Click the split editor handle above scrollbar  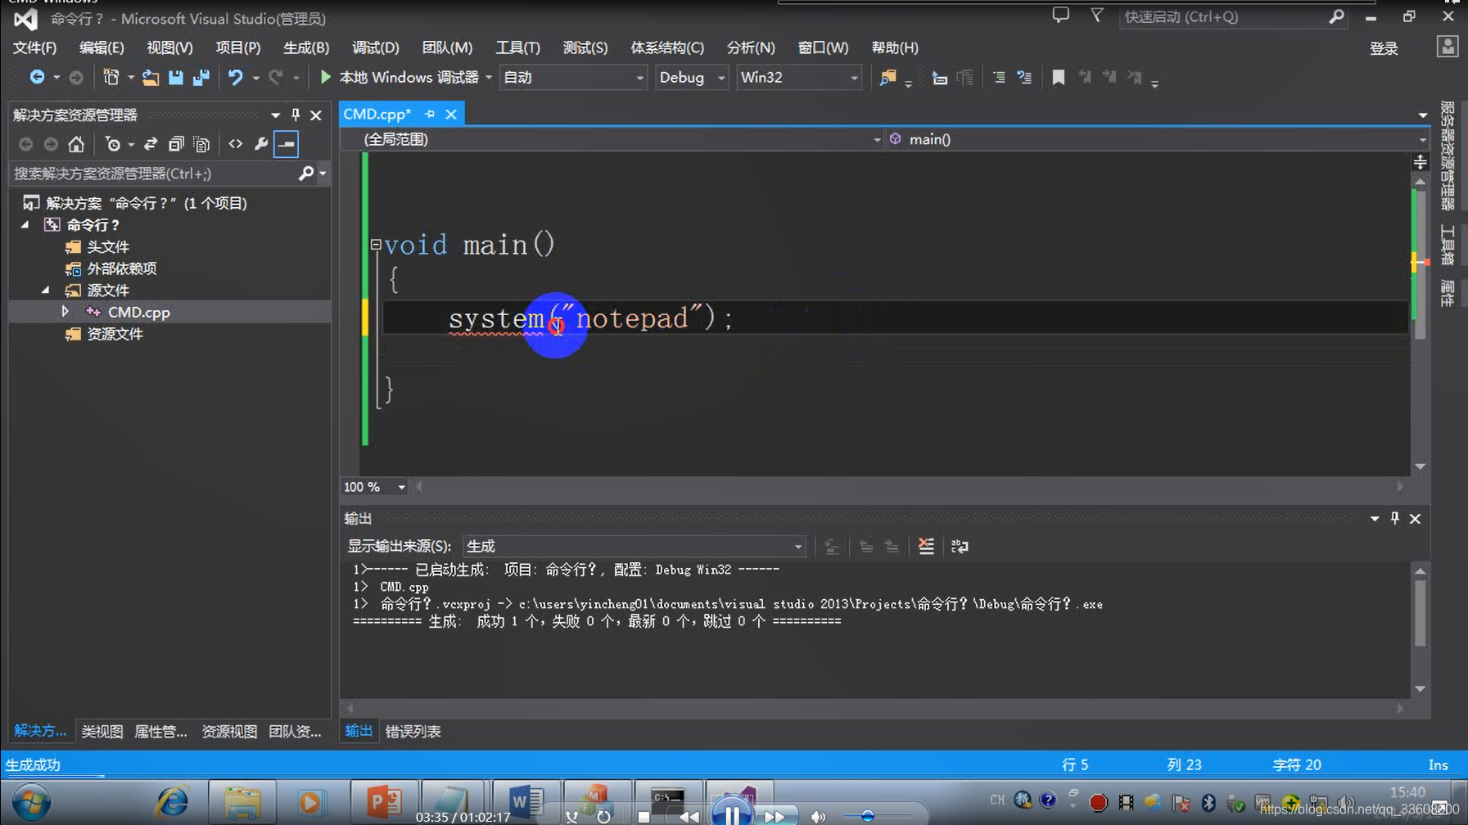pos(1420,162)
